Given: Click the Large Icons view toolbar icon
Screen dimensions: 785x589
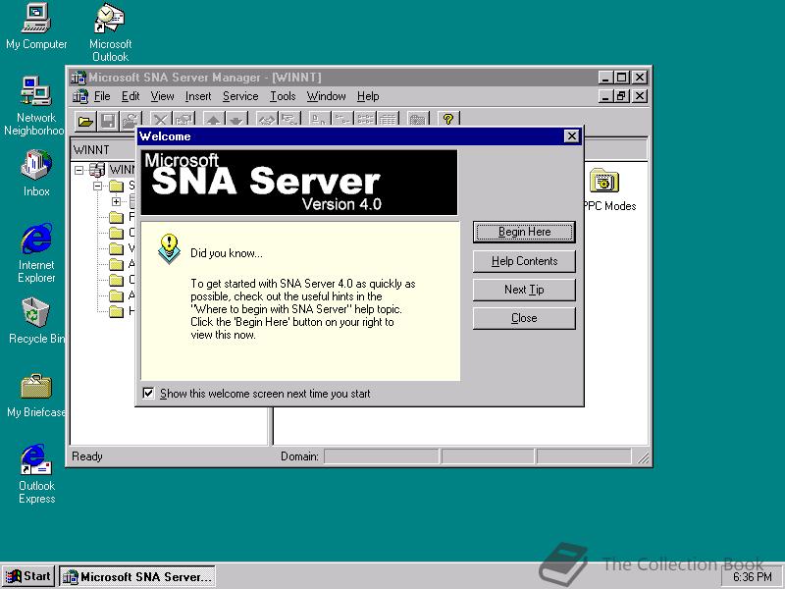Looking at the screenshot, I should pos(318,120).
